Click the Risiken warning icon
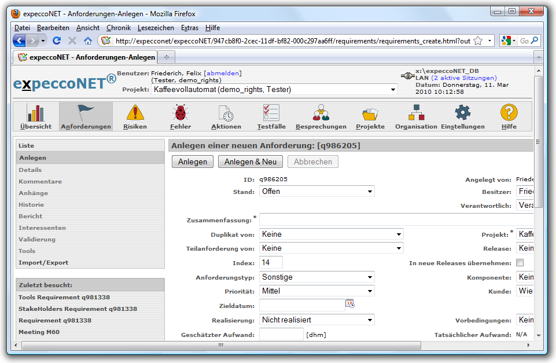Image resolution: width=556 pixels, height=363 pixels. tap(135, 113)
